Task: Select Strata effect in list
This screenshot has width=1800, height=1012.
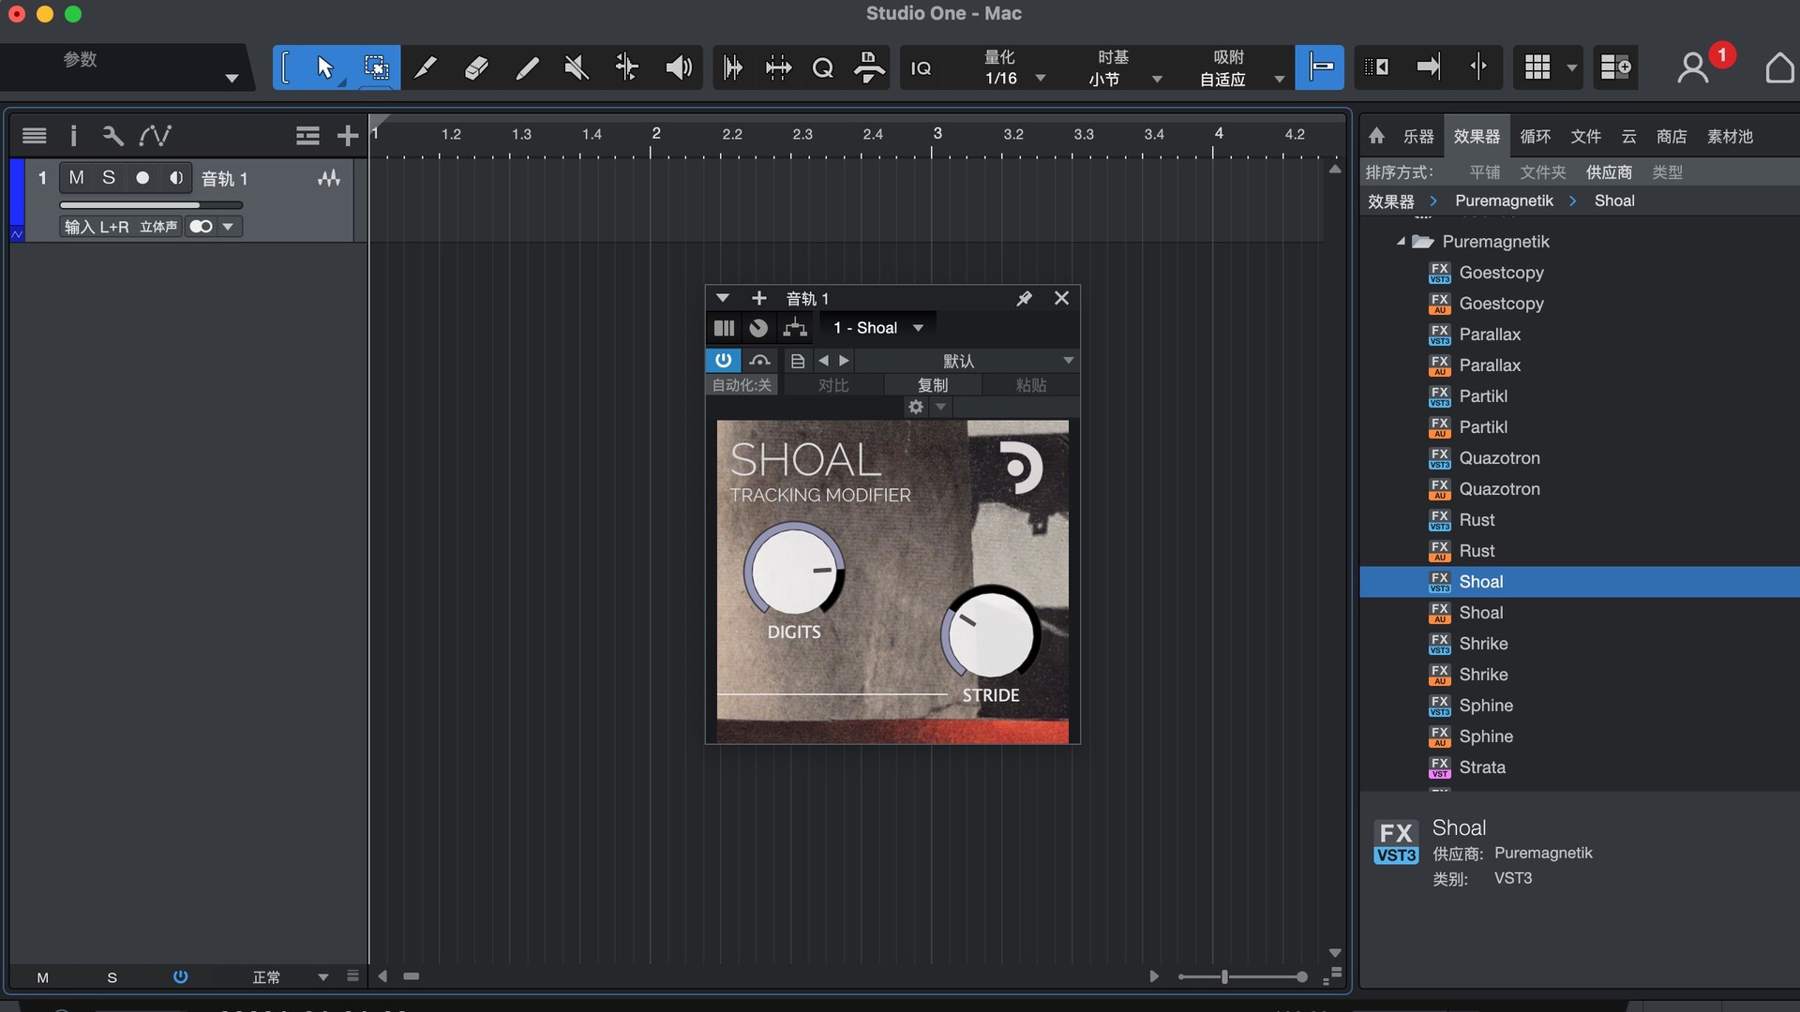Action: [1579, 767]
